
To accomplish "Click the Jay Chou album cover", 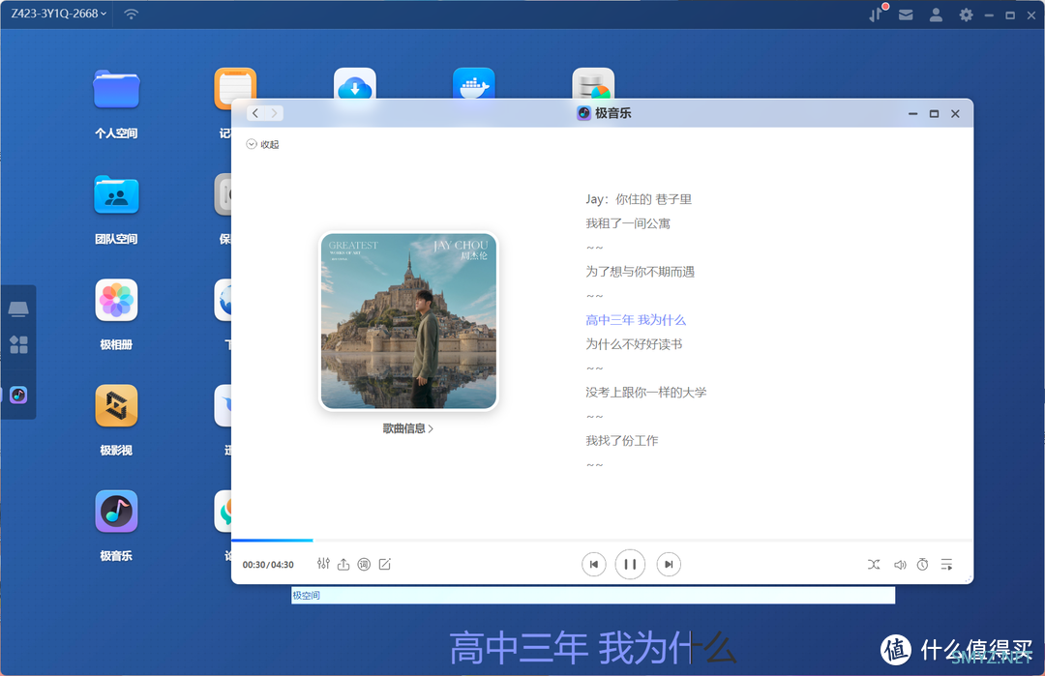I will 408,320.
